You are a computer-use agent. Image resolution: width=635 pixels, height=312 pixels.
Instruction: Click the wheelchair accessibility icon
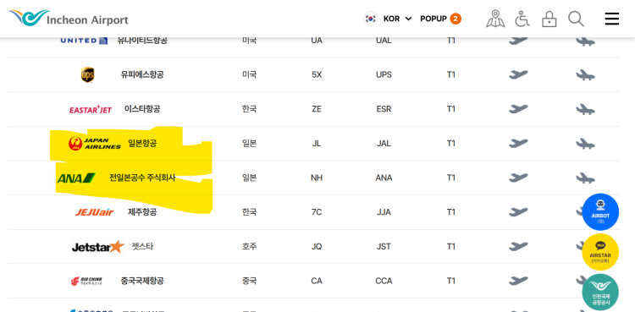(x=522, y=19)
